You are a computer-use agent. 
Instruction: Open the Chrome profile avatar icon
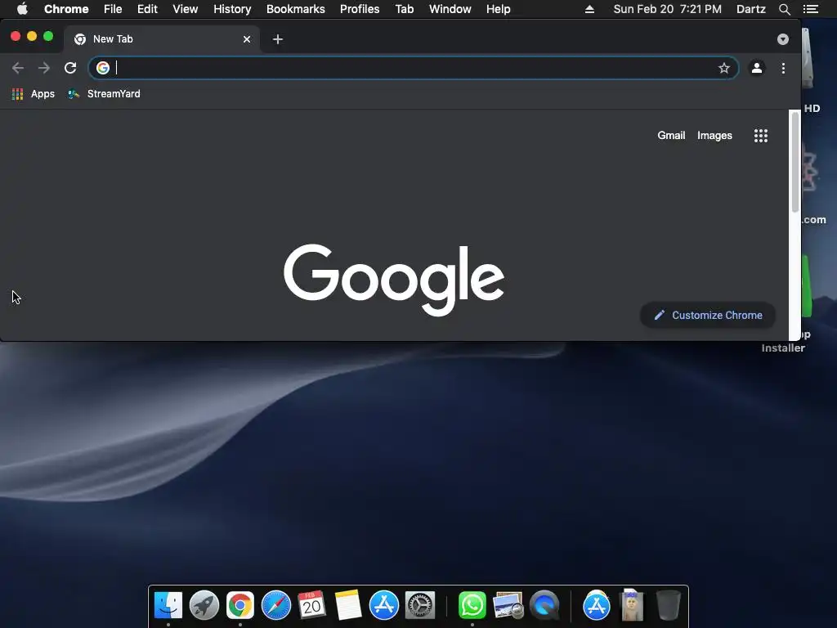click(x=756, y=68)
